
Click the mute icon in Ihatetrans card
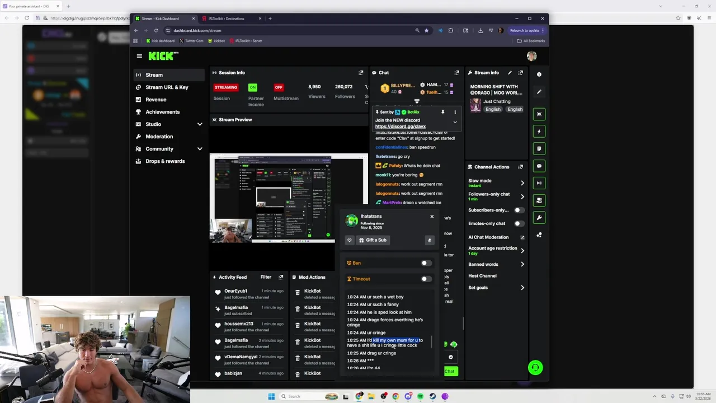coord(430,240)
